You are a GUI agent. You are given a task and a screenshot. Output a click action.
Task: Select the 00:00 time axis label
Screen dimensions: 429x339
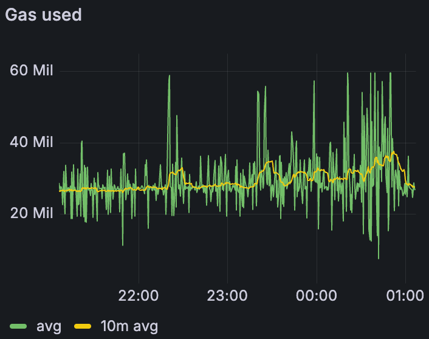(315, 296)
